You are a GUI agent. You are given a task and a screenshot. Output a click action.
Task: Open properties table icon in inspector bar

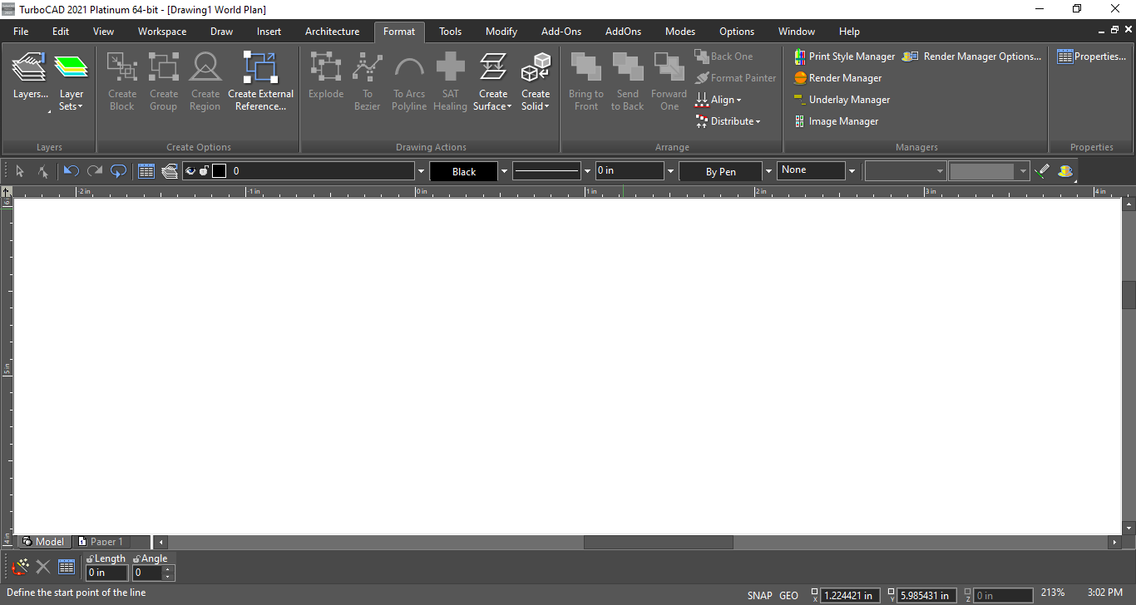click(x=67, y=568)
